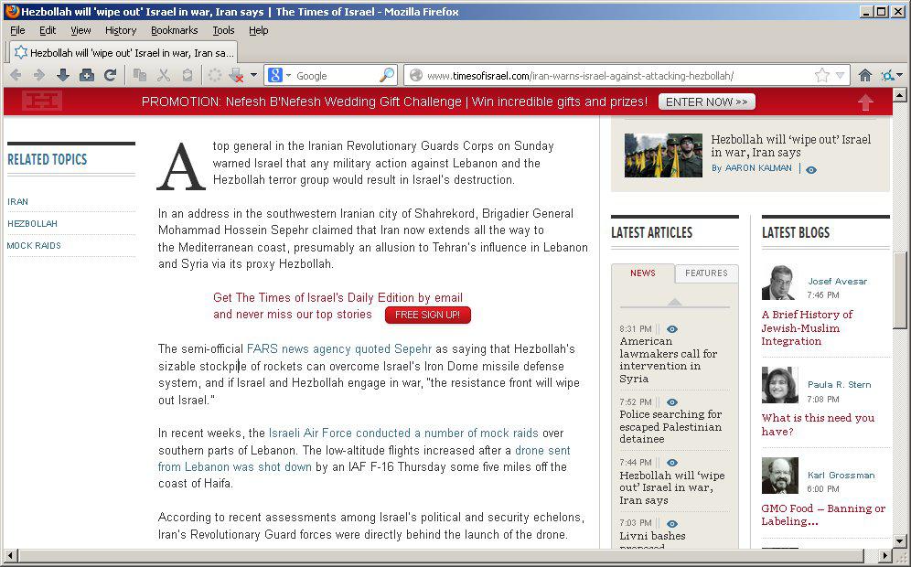Open the Bookmarks menu
This screenshot has height=567, width=911.
[x=175, y=30]
